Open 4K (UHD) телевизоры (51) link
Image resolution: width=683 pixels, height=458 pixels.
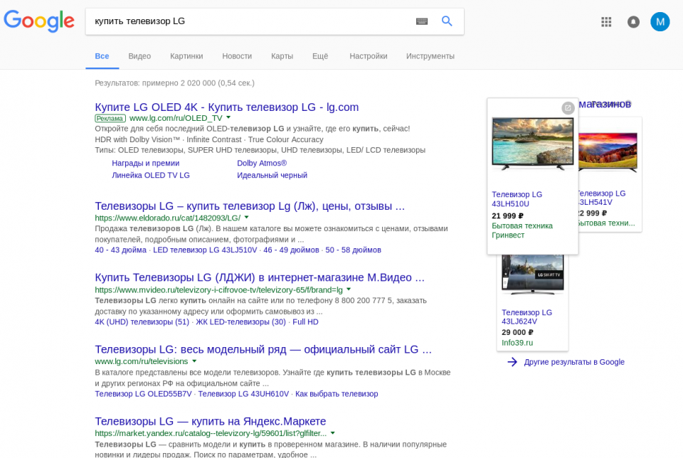coord(142,321)
